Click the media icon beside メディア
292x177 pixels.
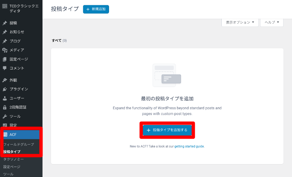coord(5,50)
